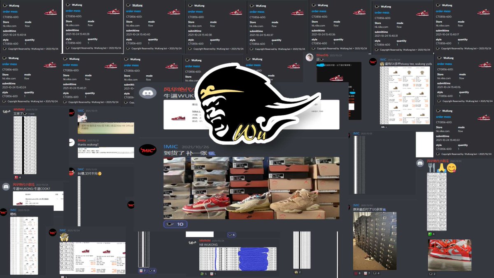The image size is (494, 278).
Task: Click the Discord avatar beside 牛逼WUKONG-牛逼COOK! message
Action: pos(6,187)
